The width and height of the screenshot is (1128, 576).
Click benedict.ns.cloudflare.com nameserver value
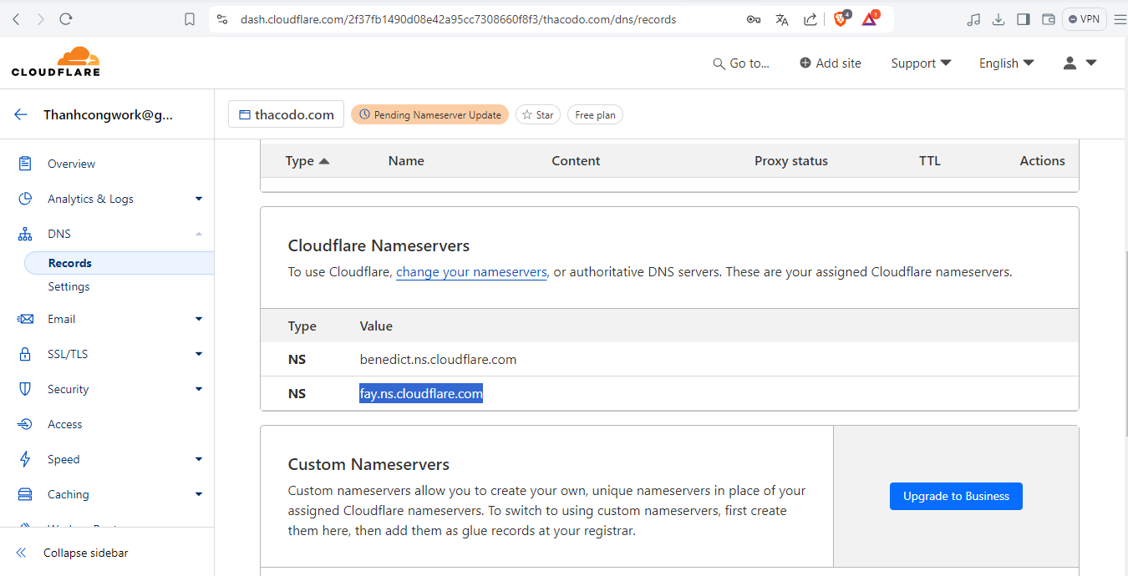point(438,360)
